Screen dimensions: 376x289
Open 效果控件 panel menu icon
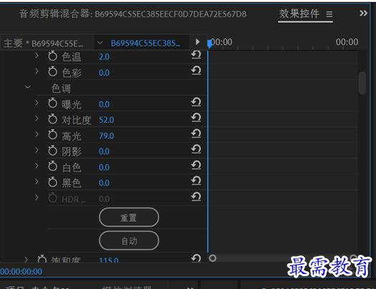330,14
